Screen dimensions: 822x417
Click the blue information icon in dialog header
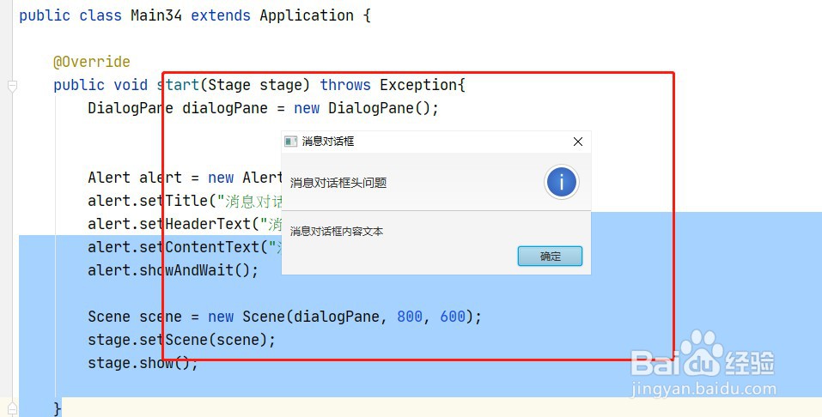(x=561, y=182)
